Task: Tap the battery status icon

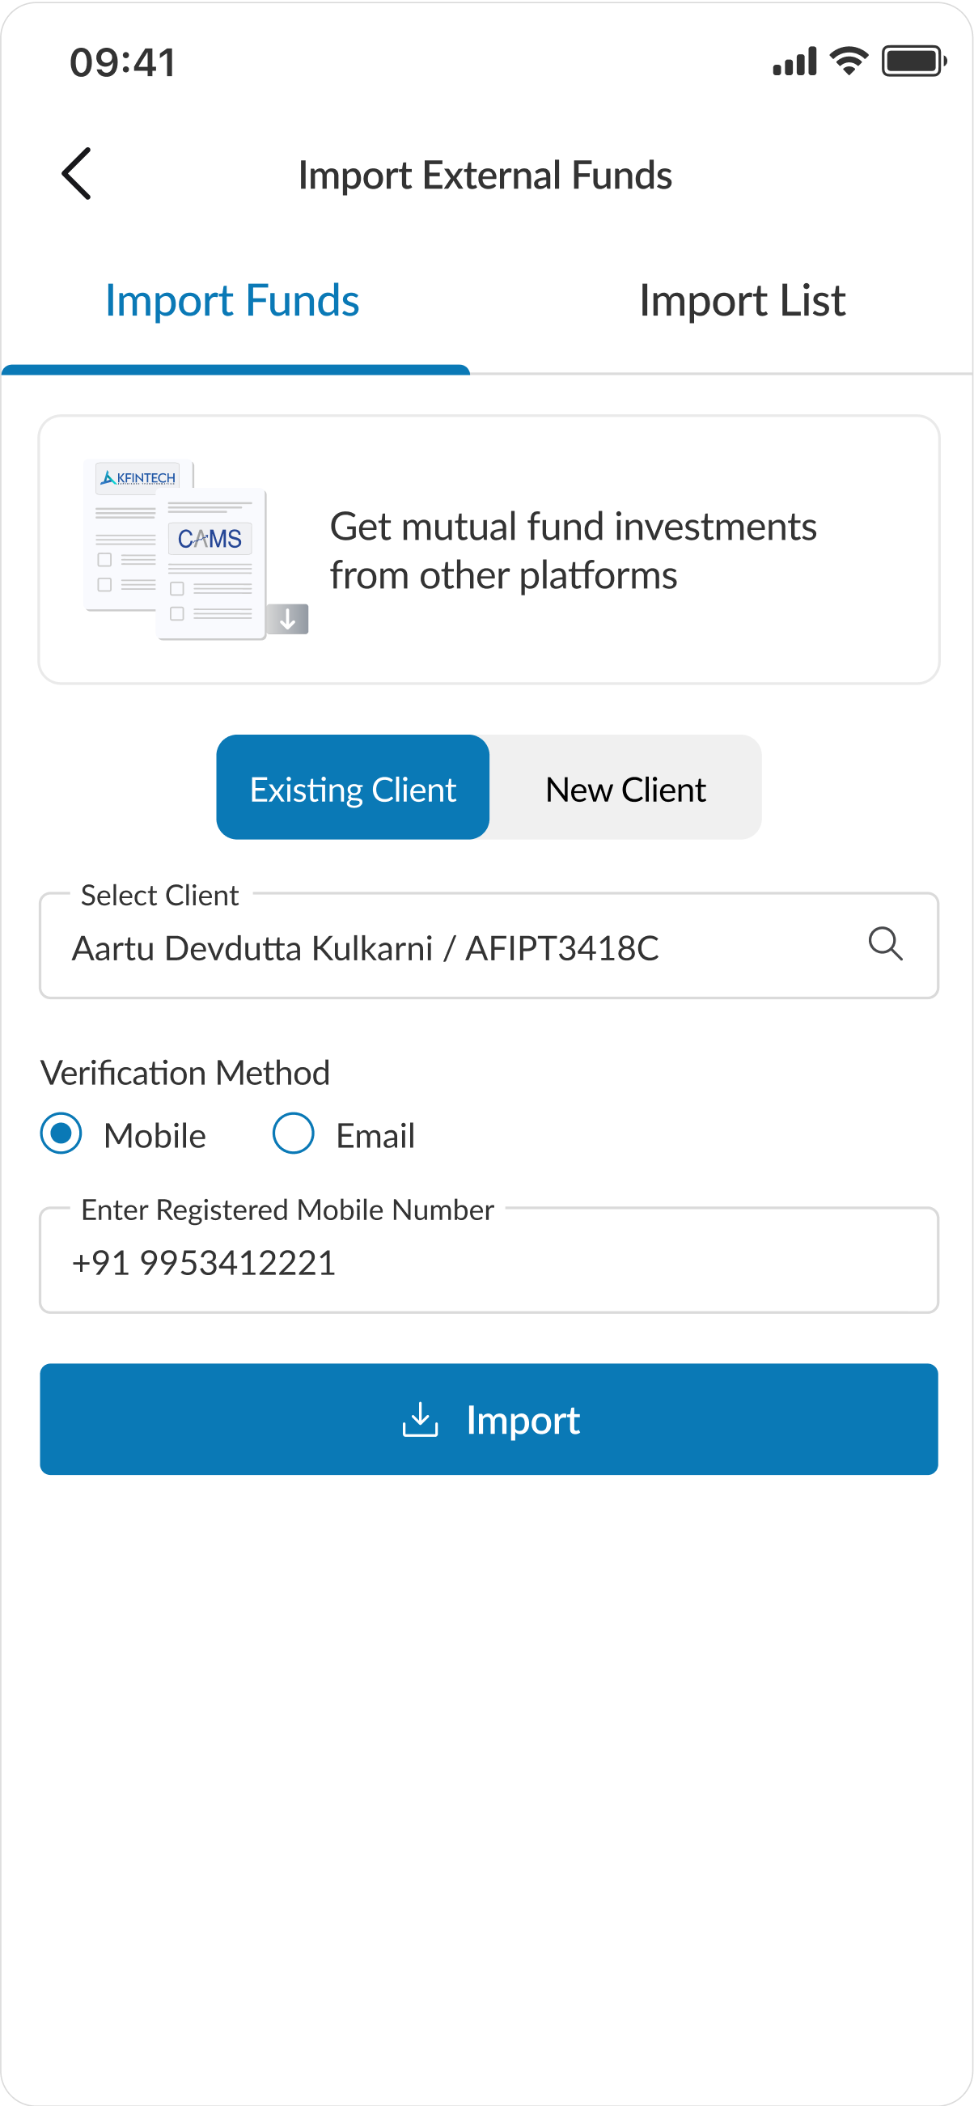Action: [x=913, y=62]
